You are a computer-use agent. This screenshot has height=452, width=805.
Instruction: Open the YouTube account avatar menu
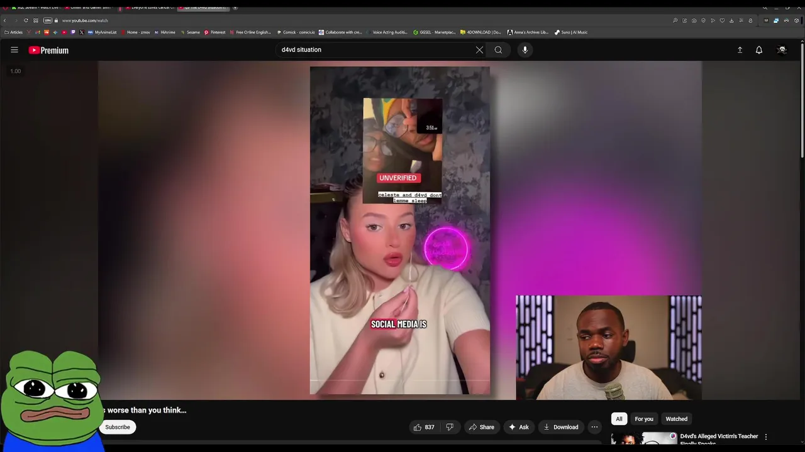click(x=782, y=50)
